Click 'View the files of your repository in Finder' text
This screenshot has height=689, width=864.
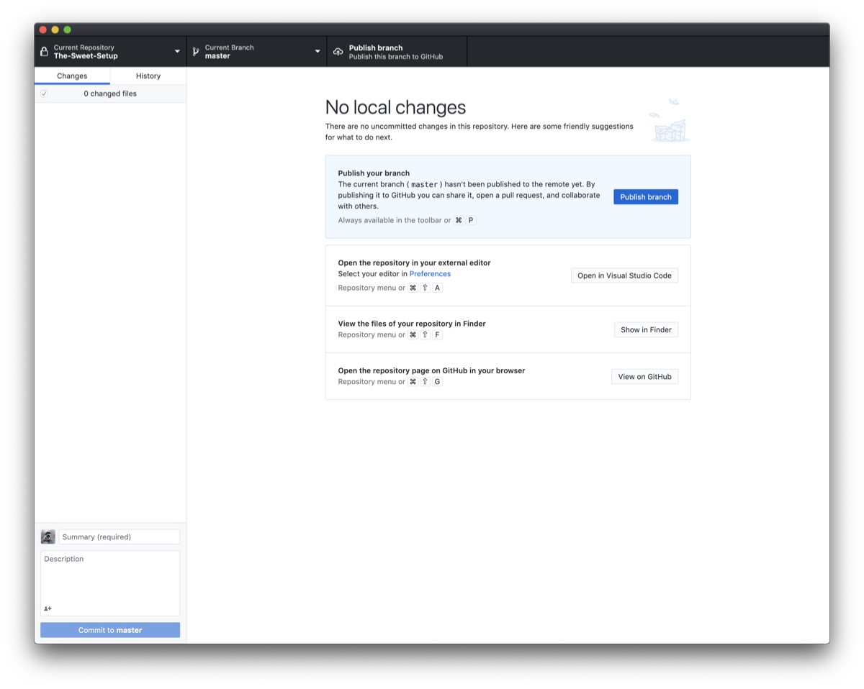(412, 324)
